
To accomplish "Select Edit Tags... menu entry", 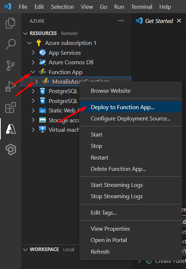I will point(130,213).
